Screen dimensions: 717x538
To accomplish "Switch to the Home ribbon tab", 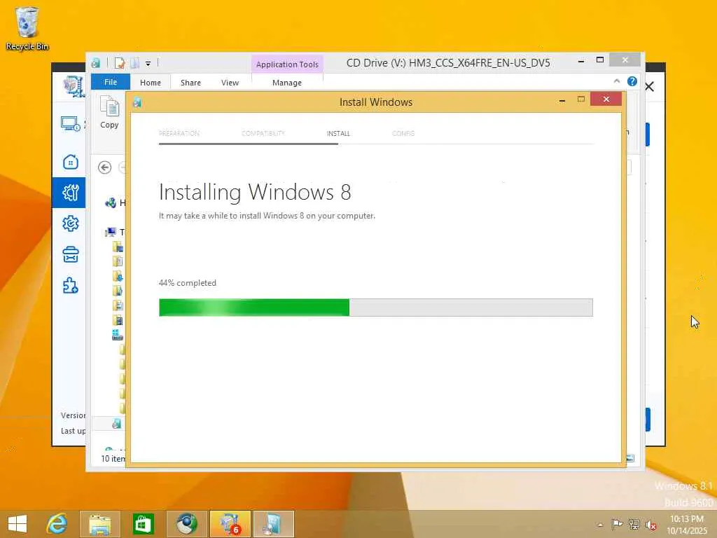I will (151, 83).
